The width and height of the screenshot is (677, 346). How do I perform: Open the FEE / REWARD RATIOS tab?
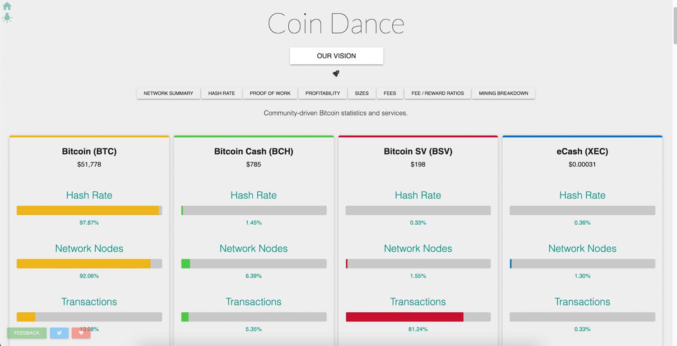point(438,93)
